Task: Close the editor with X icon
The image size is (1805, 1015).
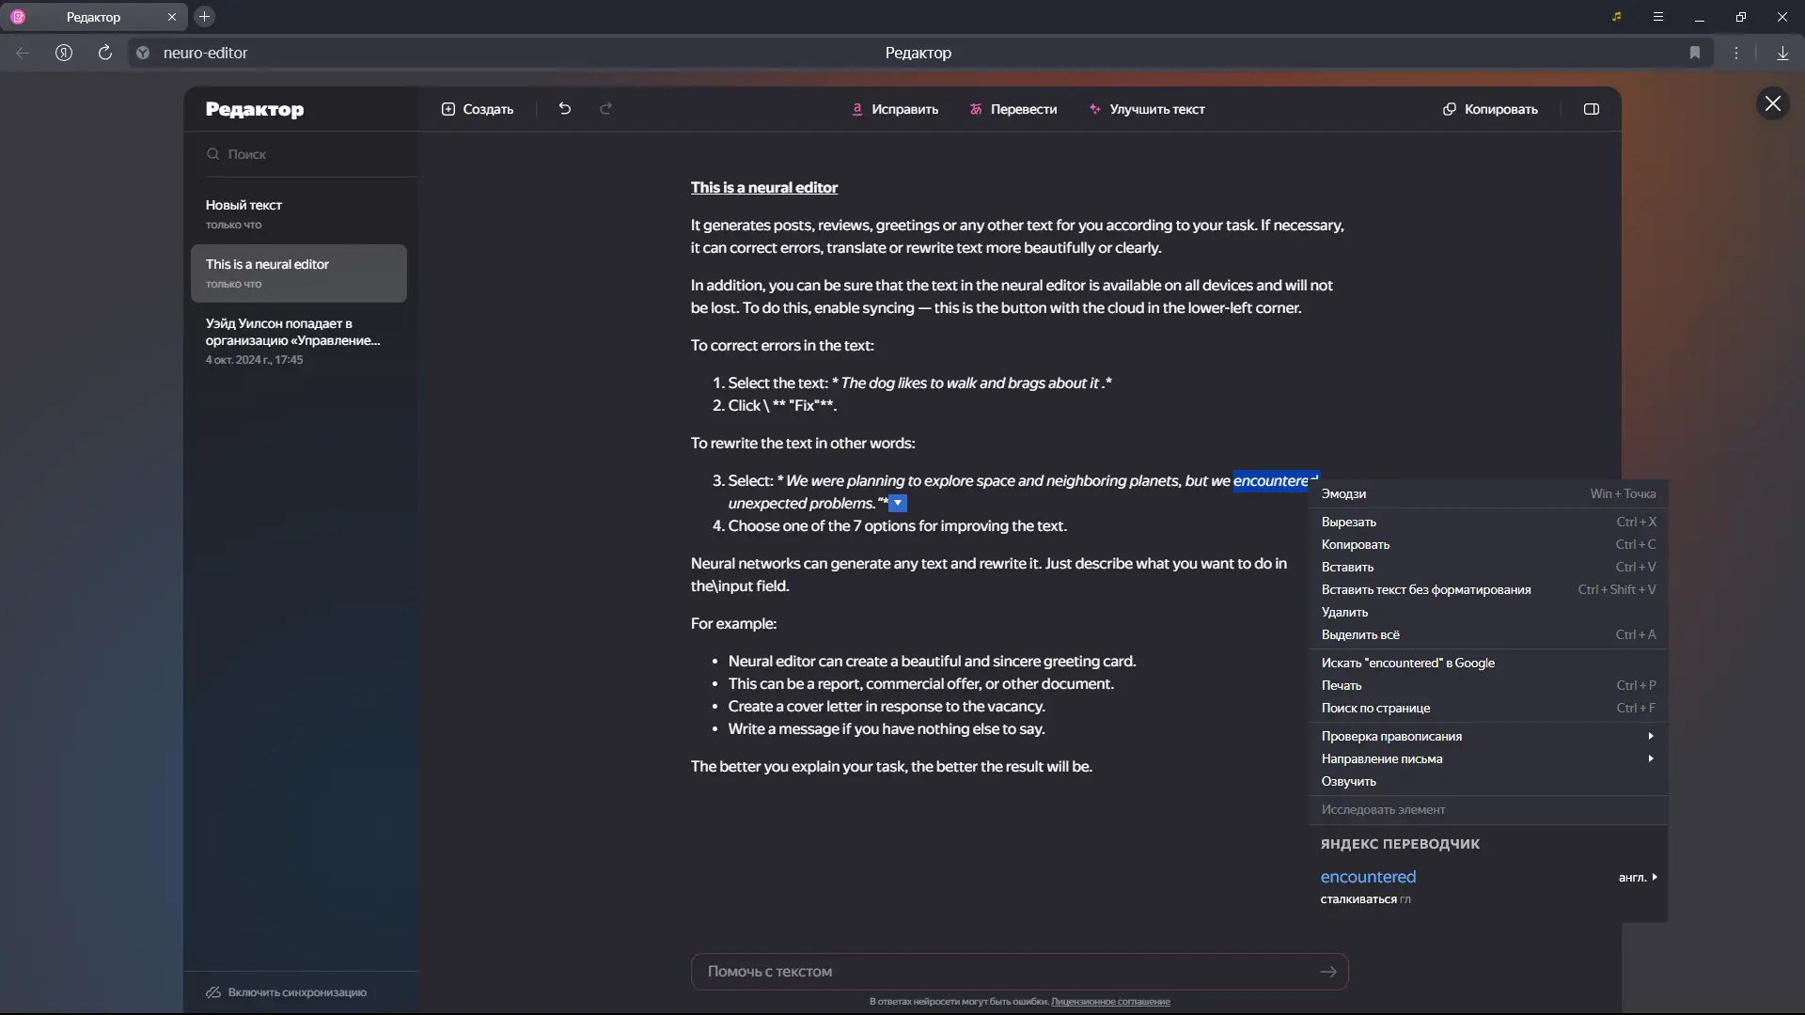Action: (1773, 103)
